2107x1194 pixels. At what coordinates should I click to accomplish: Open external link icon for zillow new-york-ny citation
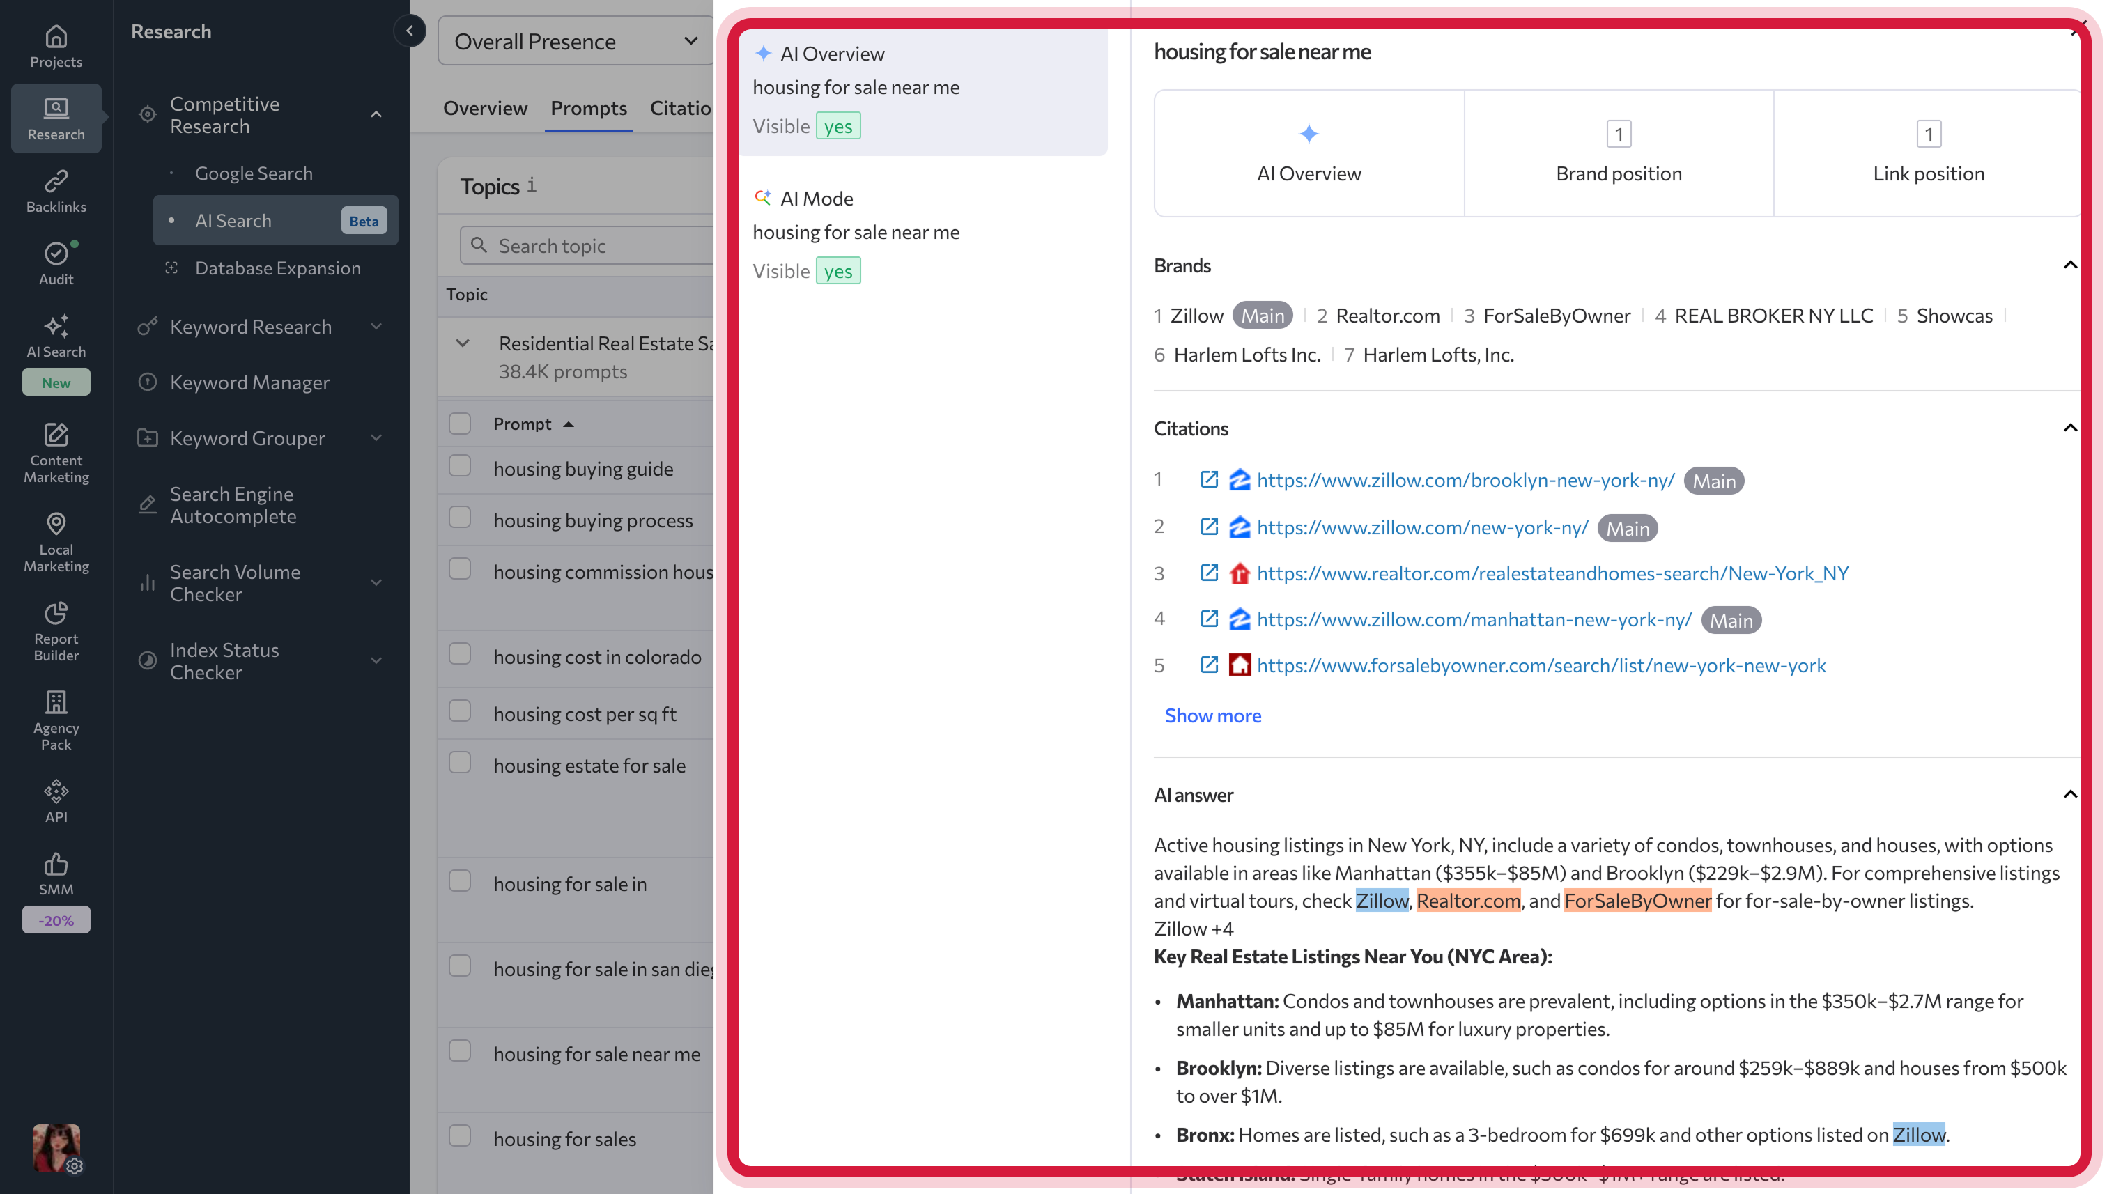(x=1208, y=527)
